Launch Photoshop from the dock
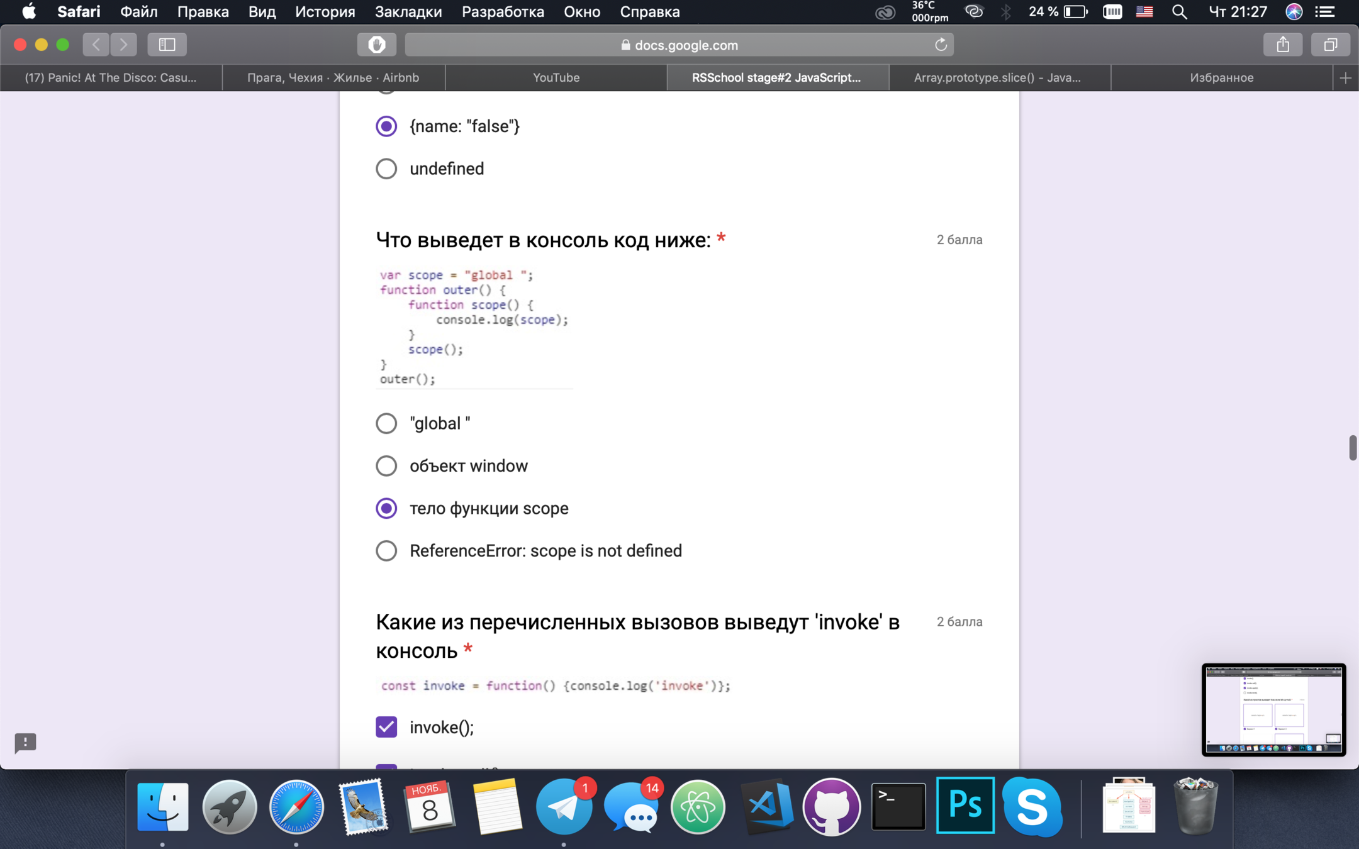The height and width of the screenshot is (849, 1359). (965, 806)
